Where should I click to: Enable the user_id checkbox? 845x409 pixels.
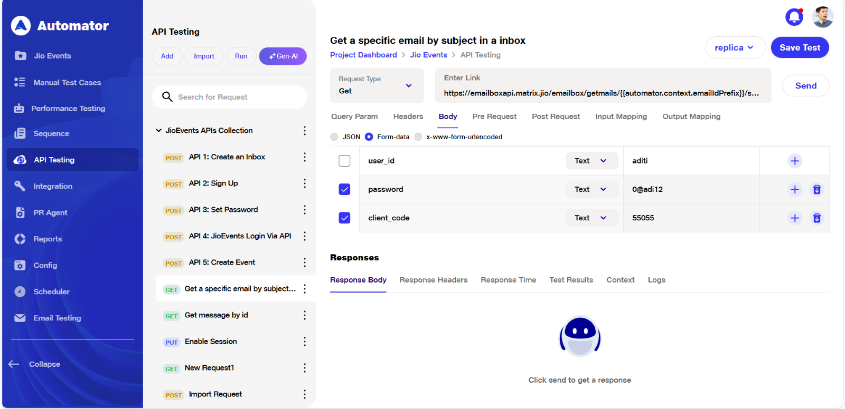pos(344,161)
